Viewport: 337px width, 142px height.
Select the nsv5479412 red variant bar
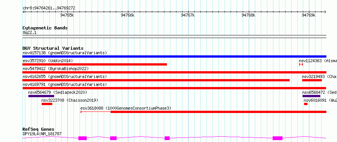pyautogui.click(x=174, y=72)
